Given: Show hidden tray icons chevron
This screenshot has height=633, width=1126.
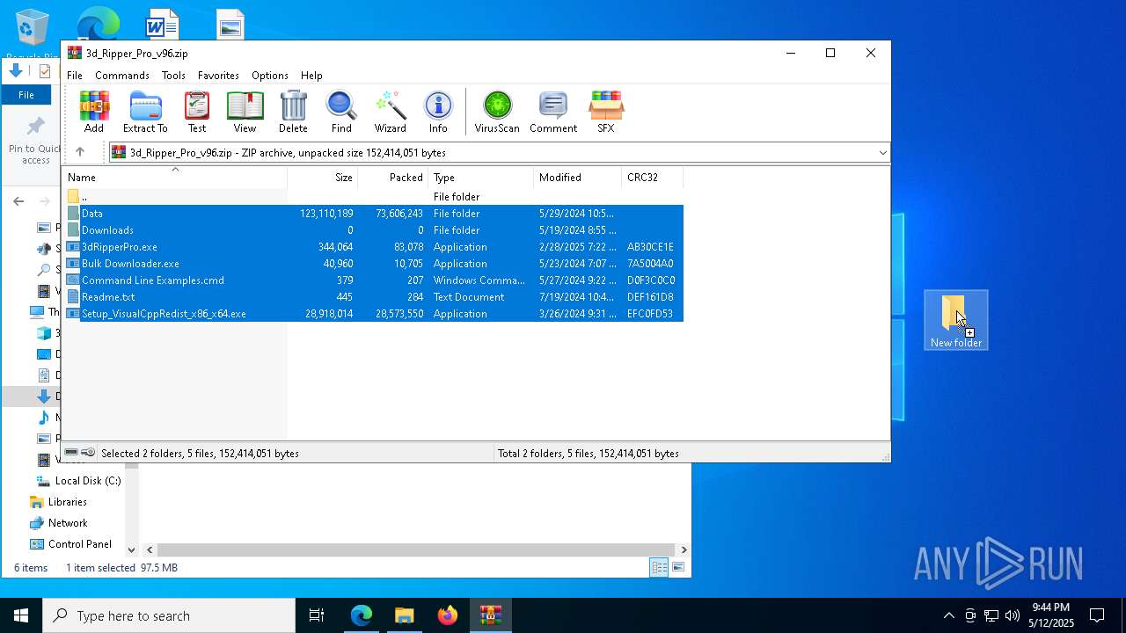Looking at the screenshot, I should point(948,615).
